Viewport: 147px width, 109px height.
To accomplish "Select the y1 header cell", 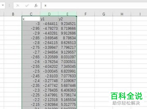I will coord(49,19).
